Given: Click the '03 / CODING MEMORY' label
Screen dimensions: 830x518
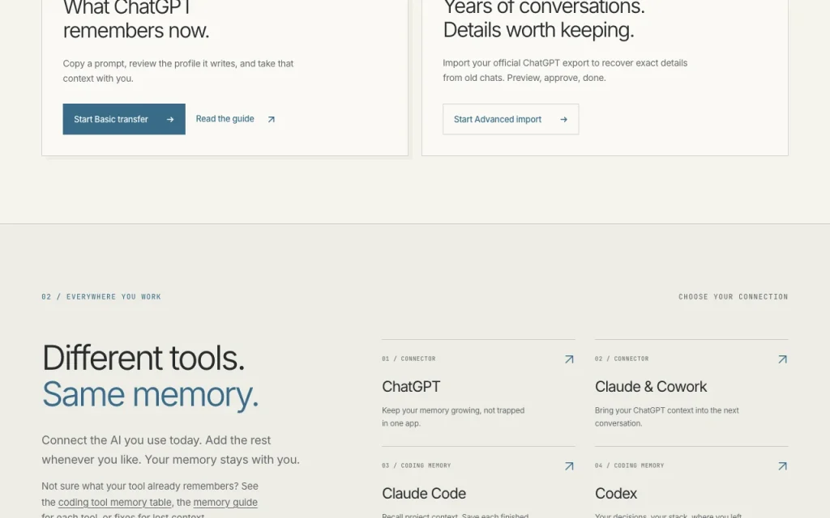Looking at the screenshot, I should [x=416, y=465].
